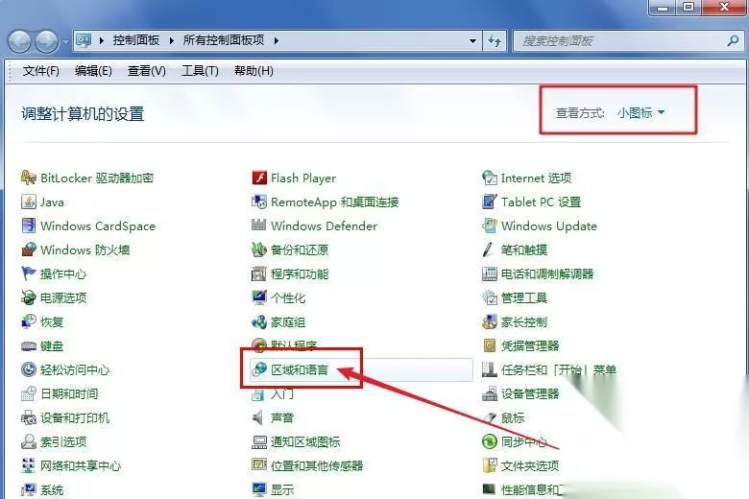
Task: Click the 管理工具 gear icon
Action: pos(489,297)
